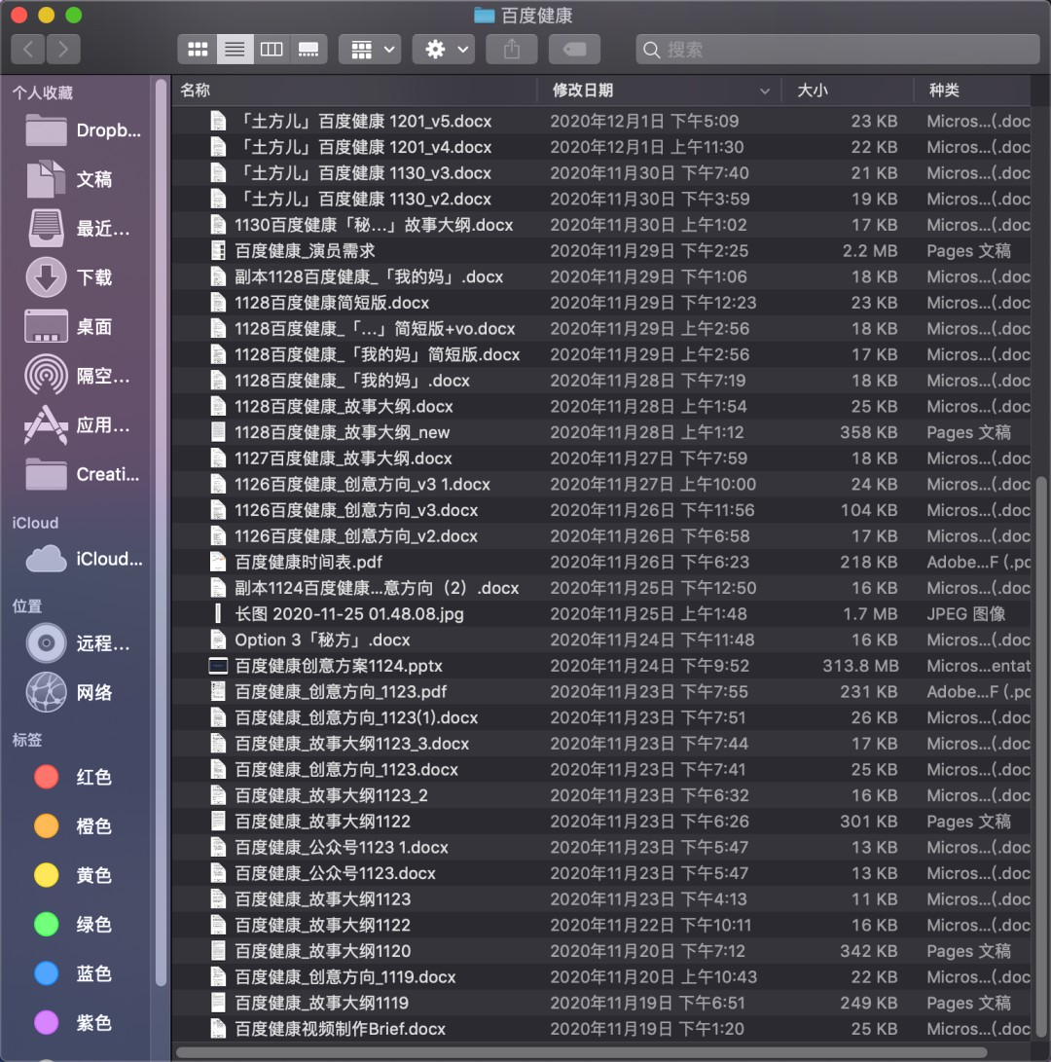The image size is (1051, 1062).
Task: Go back with the back arrow button
Action: coord(28,49)
